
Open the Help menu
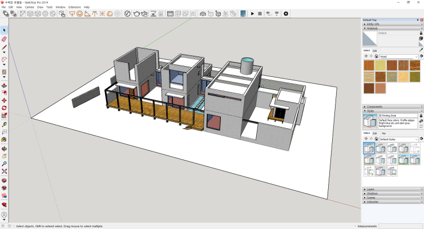coord(87,7)
